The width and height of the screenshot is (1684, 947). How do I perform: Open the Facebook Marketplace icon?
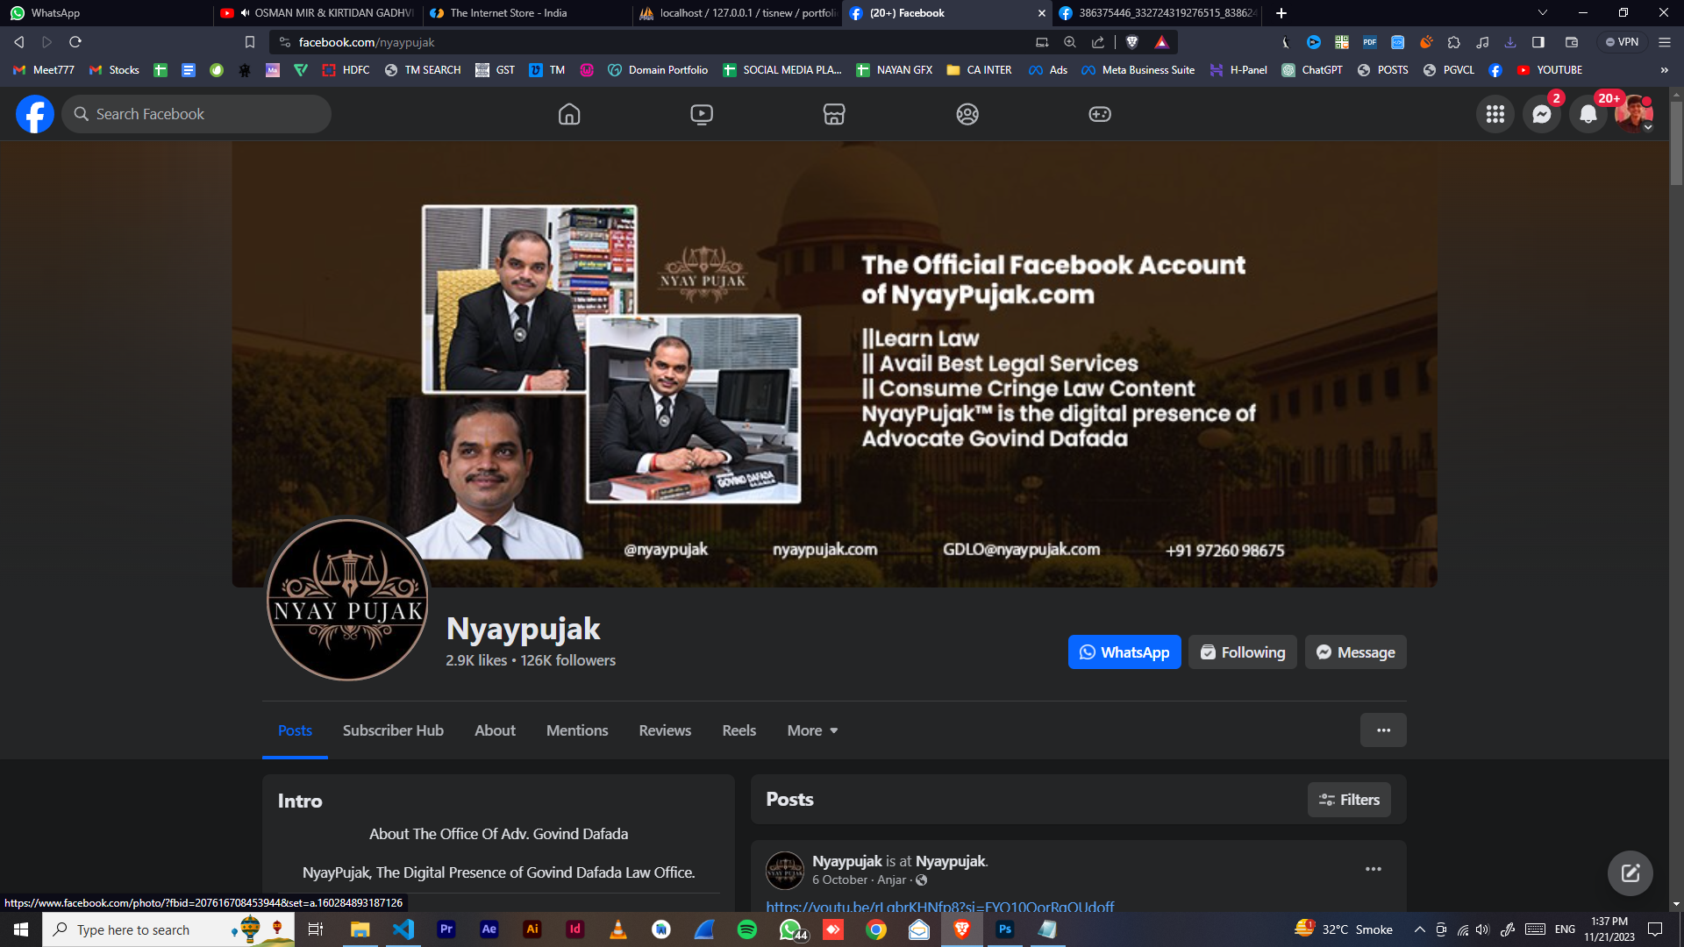point(834,114)
